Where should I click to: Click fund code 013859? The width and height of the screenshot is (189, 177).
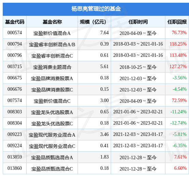coord(15,157)
